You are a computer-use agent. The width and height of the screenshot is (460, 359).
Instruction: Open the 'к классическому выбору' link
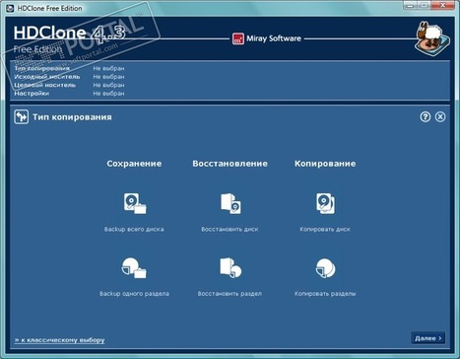click(x=59, y=340)
